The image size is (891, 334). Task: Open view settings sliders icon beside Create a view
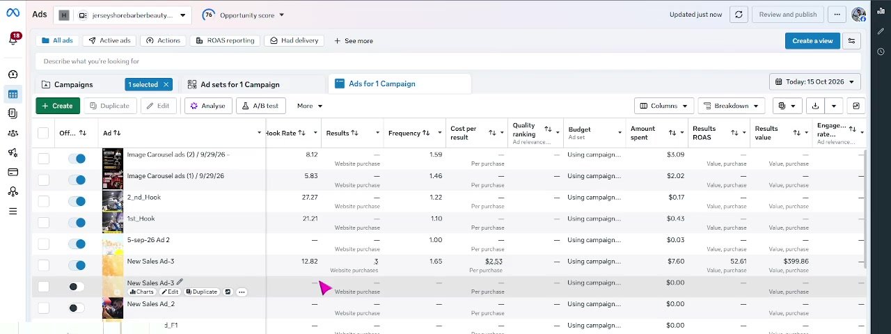click(x=851, y=40)
